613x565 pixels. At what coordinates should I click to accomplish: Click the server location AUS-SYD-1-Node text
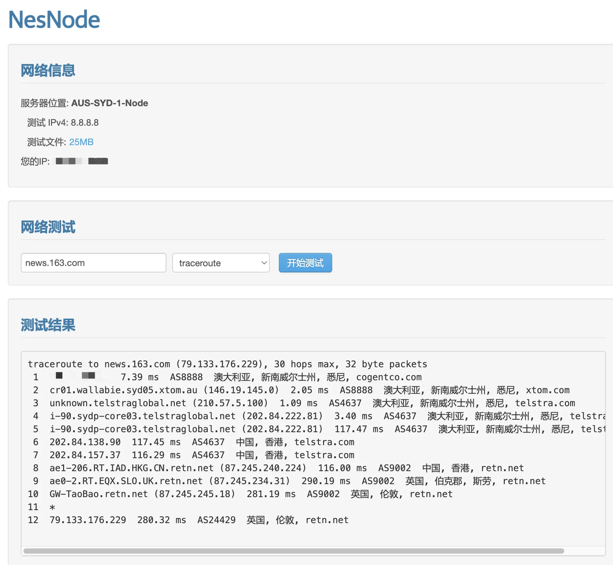(110, 103)
